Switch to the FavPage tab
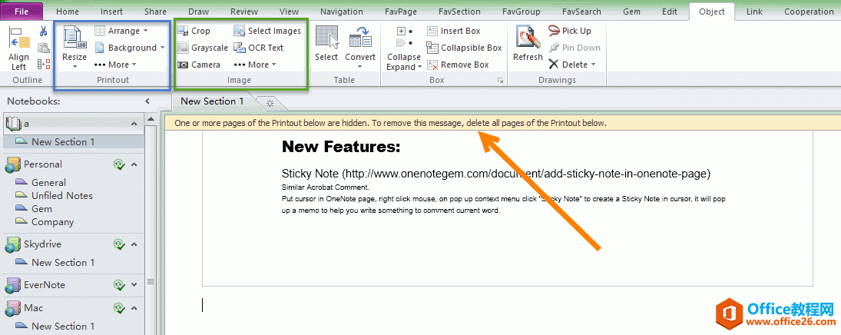Viewport: 841px width, 335px height. (x=402, y=12)
